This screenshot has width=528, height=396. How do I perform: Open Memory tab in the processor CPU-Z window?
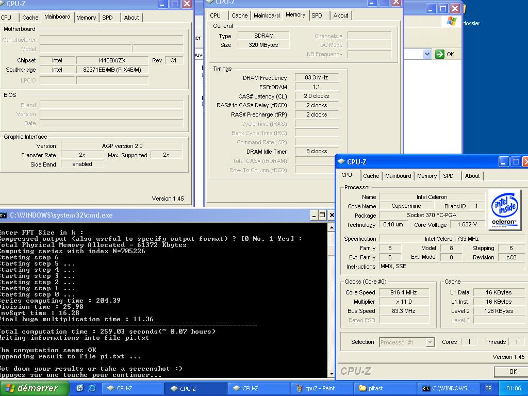point(426,176)
